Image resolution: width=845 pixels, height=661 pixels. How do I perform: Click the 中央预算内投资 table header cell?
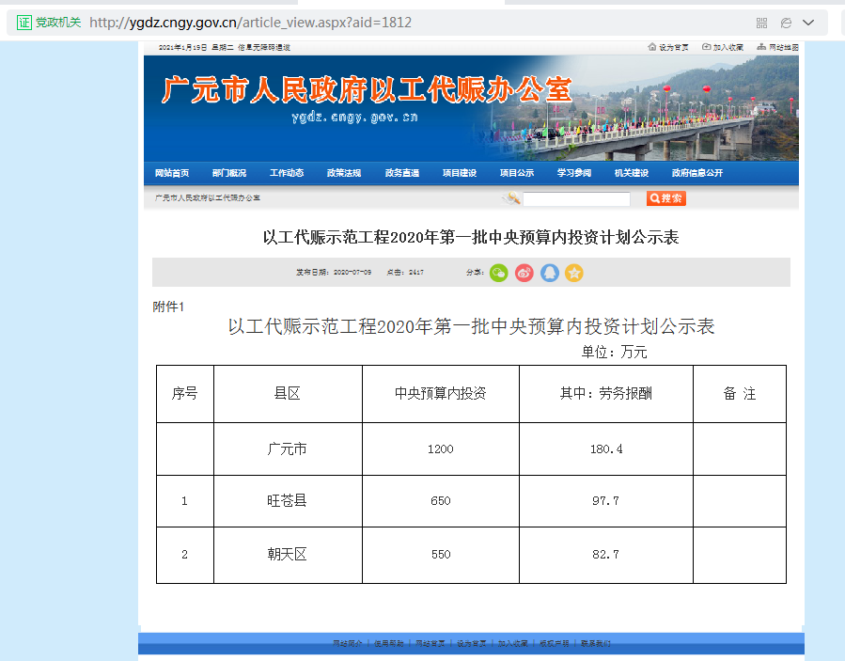[441, 394]
